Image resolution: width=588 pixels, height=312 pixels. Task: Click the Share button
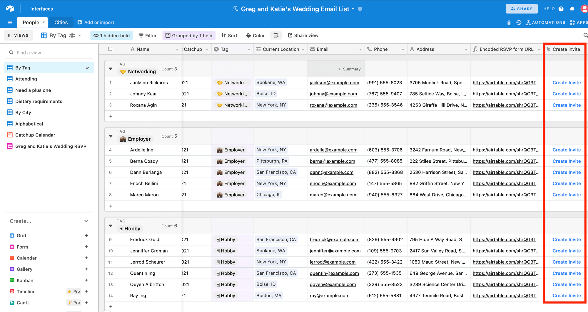[x=522, y=9]
